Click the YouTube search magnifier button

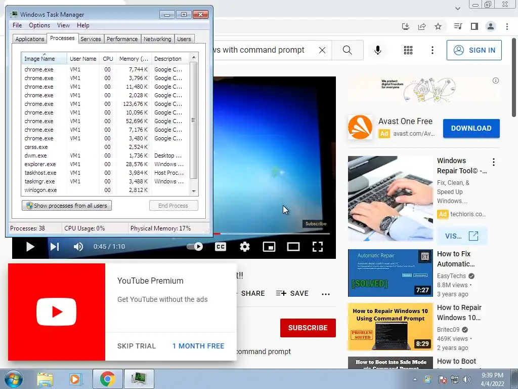(347, 50)
